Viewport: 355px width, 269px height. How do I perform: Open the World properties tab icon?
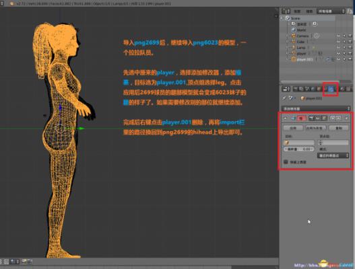coord(313,89)
